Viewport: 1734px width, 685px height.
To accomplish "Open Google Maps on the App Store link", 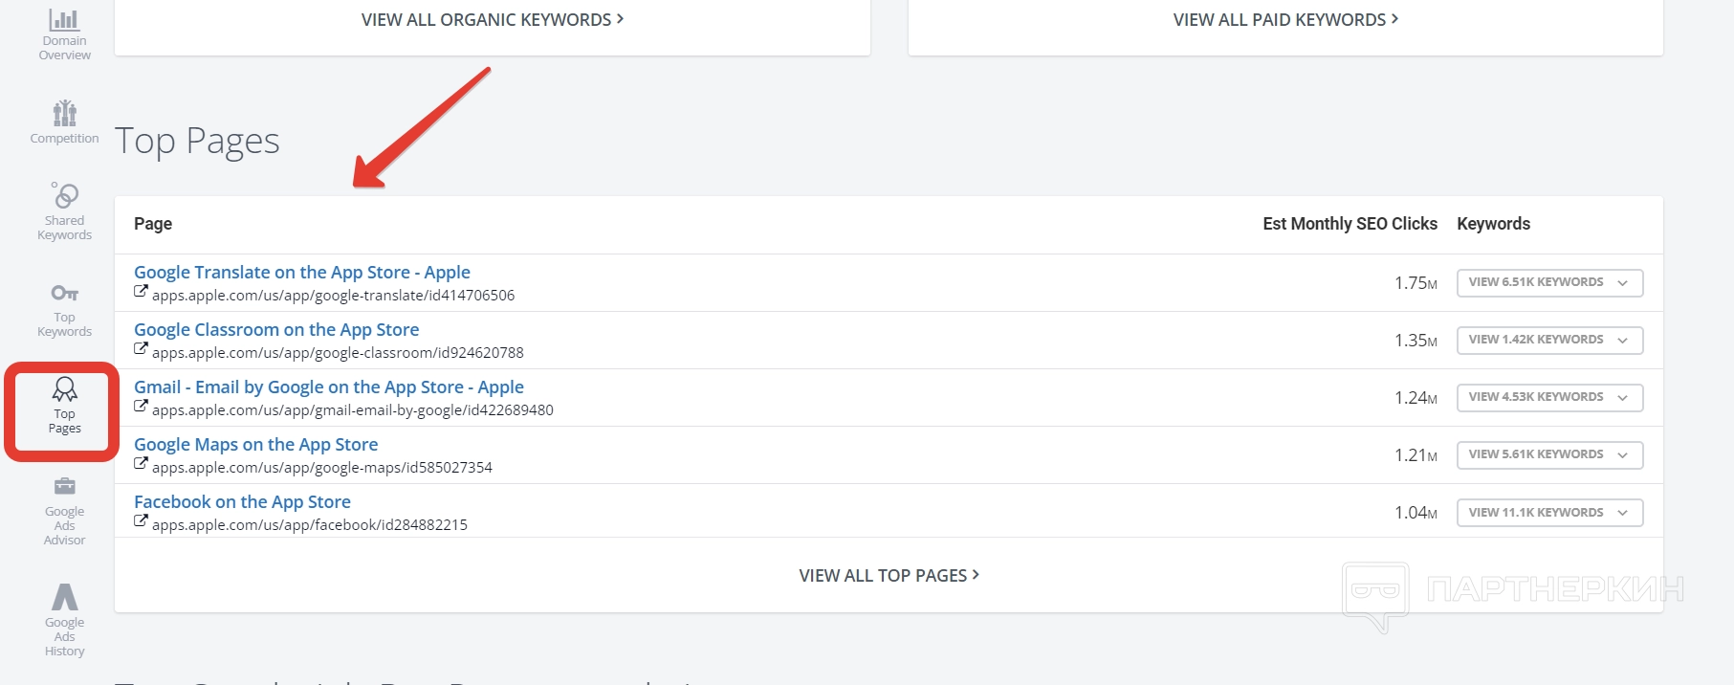I will click(x=255, y=445).
